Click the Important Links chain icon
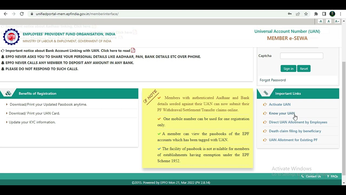 [x=266, y=93]
